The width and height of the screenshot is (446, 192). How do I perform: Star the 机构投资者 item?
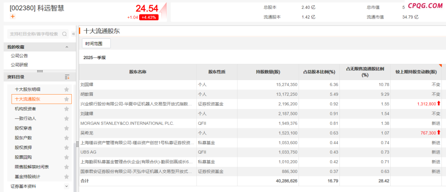pos(66,109)
